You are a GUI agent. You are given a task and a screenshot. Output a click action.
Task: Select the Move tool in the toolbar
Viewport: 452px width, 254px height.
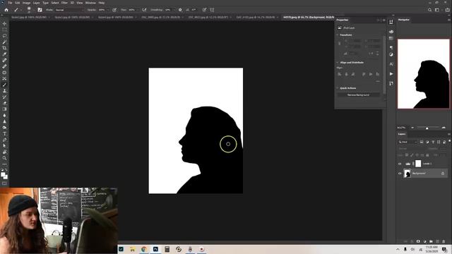click(x=4, y=23)
